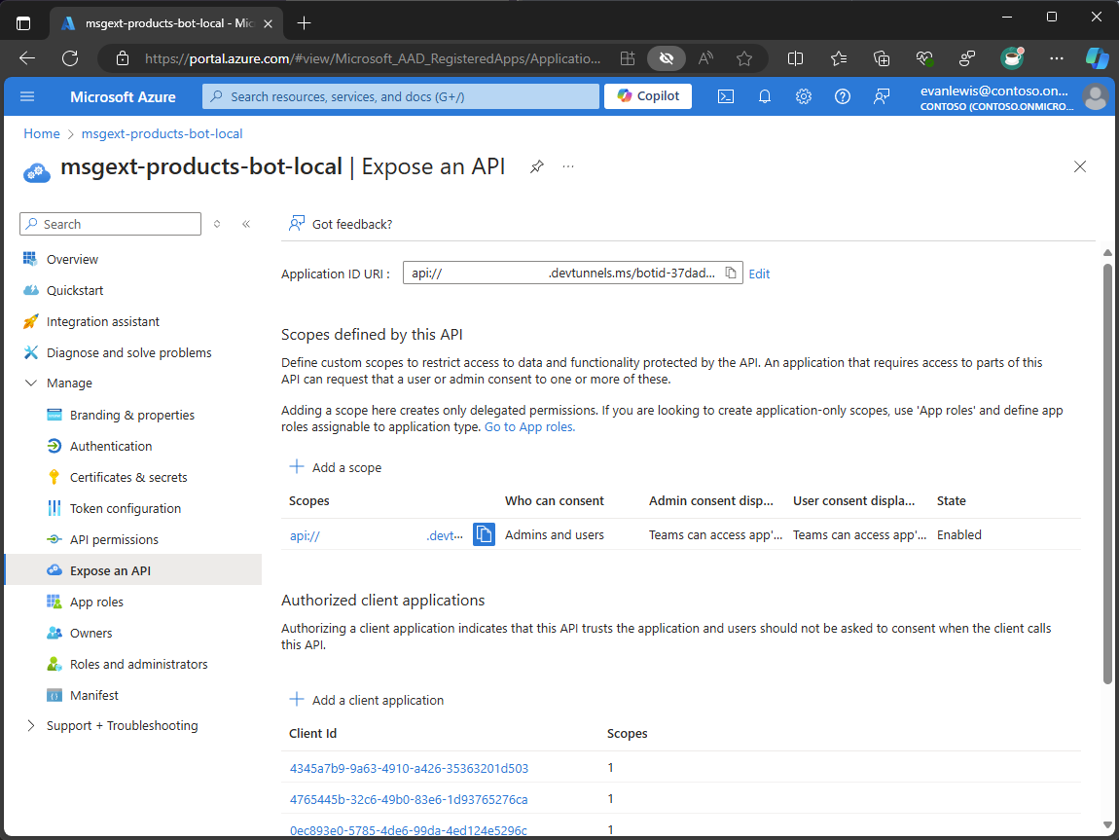Go to Branding & properties
Screen dimensions: 1119x840
pyautogui.click(x=133, y=415)
